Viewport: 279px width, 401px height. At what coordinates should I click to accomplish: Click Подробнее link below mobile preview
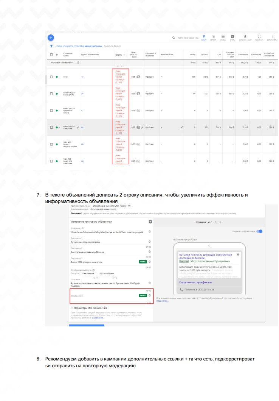(162, 301)
